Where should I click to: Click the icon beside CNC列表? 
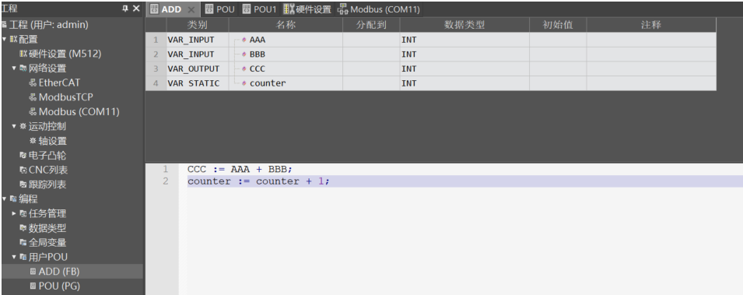tap(23, 170)
